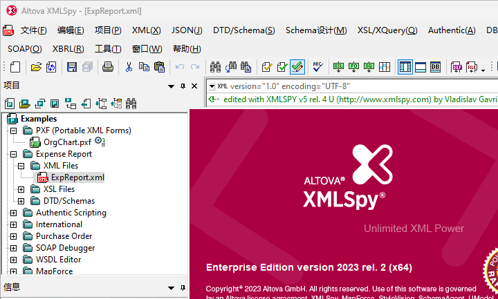This screenshot has height=299, width=498.
Task: Click the Open Project icon in project pane
Action: 24,104
